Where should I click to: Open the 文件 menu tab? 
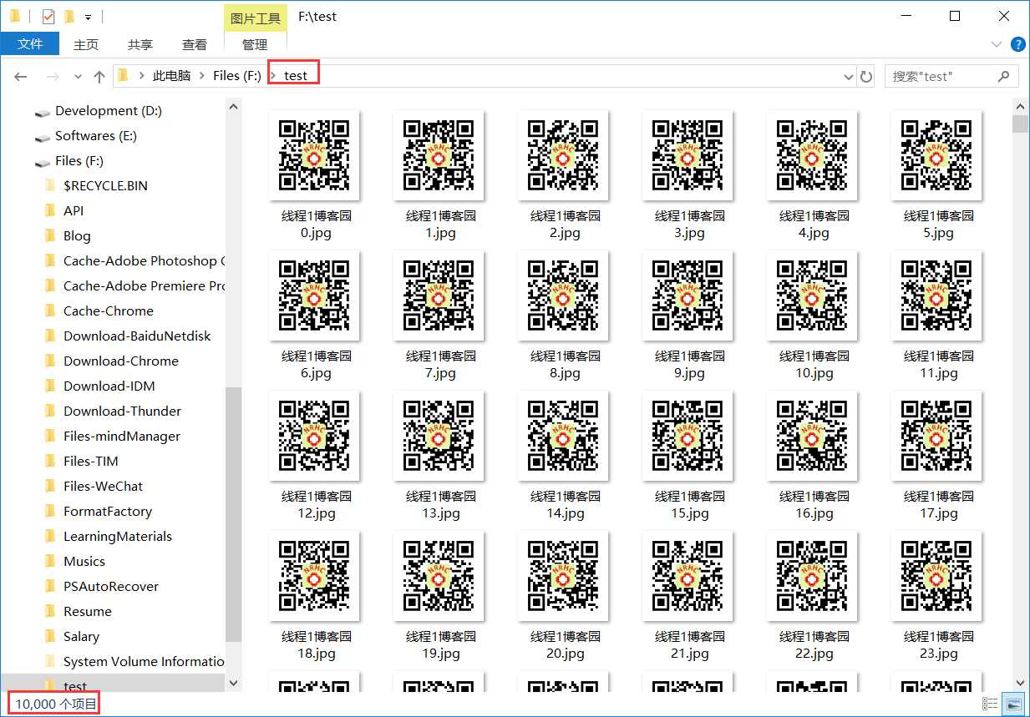pos(30,44)
